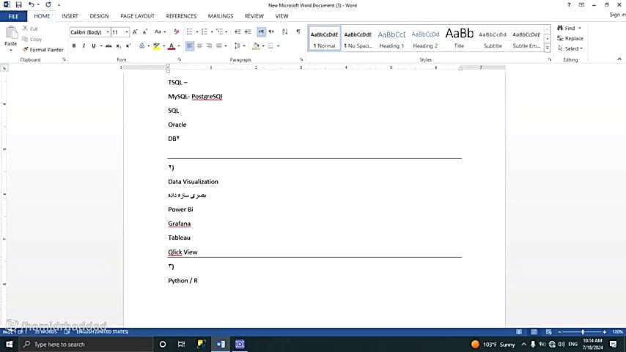Save the document from Quick Access
The height and width of the screenshot is (352, 626).
tap(19, 5)
